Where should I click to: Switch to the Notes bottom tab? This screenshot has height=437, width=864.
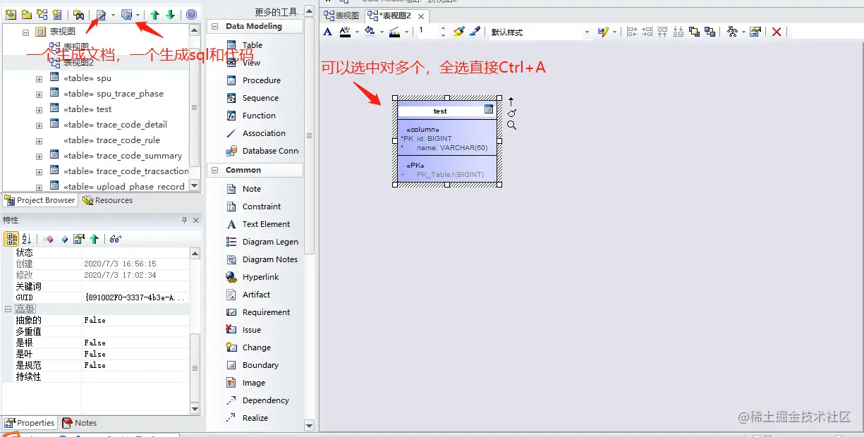[80, 423]
